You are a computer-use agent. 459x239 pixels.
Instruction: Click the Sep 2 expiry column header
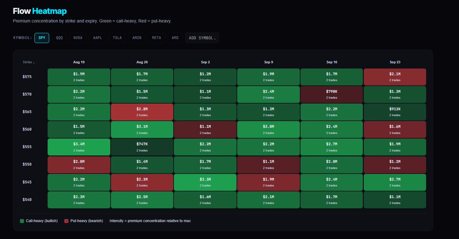(x=205, y=62)
